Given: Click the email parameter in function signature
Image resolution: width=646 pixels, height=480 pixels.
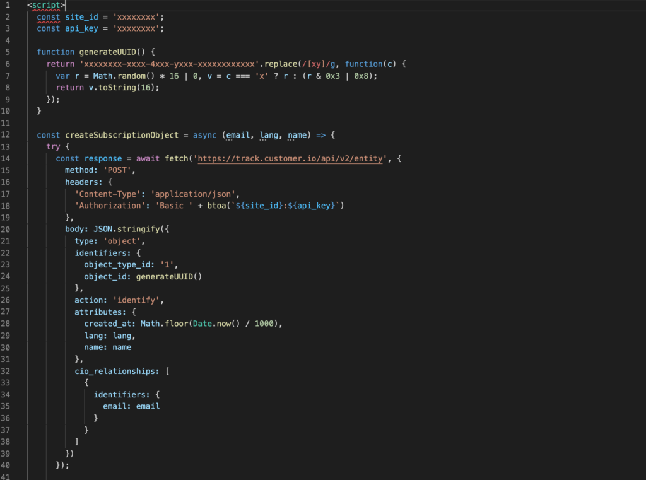Looking at the screenshot, I should 238,135.
